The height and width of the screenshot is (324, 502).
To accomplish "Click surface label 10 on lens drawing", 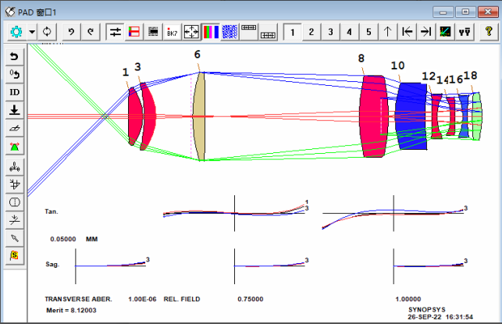I will 397,66.
